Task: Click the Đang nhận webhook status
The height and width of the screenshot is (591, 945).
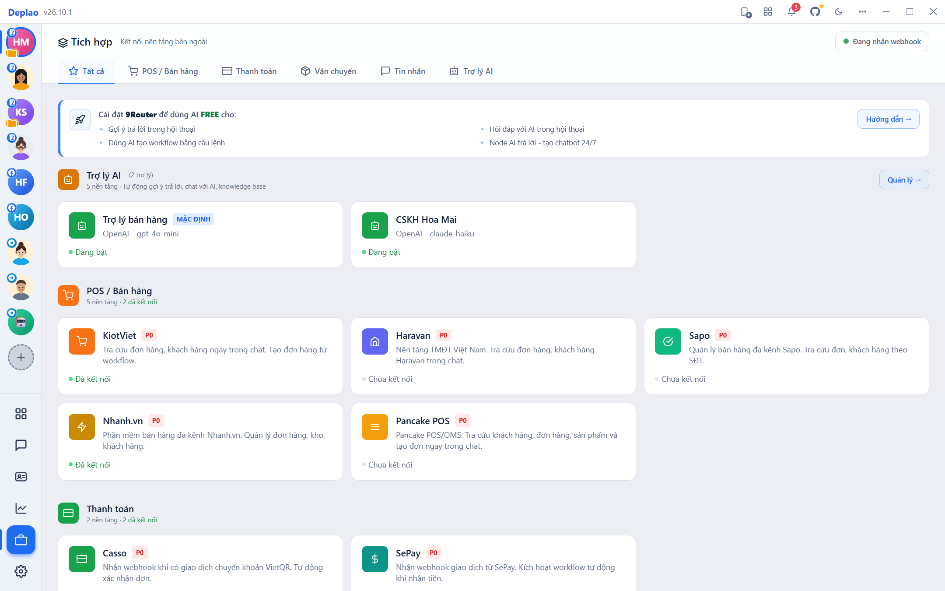Action: [x=882, y=42]
